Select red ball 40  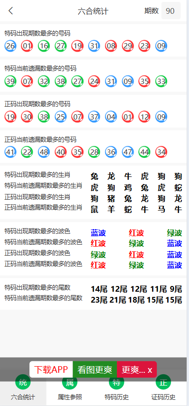click(61, 152)
